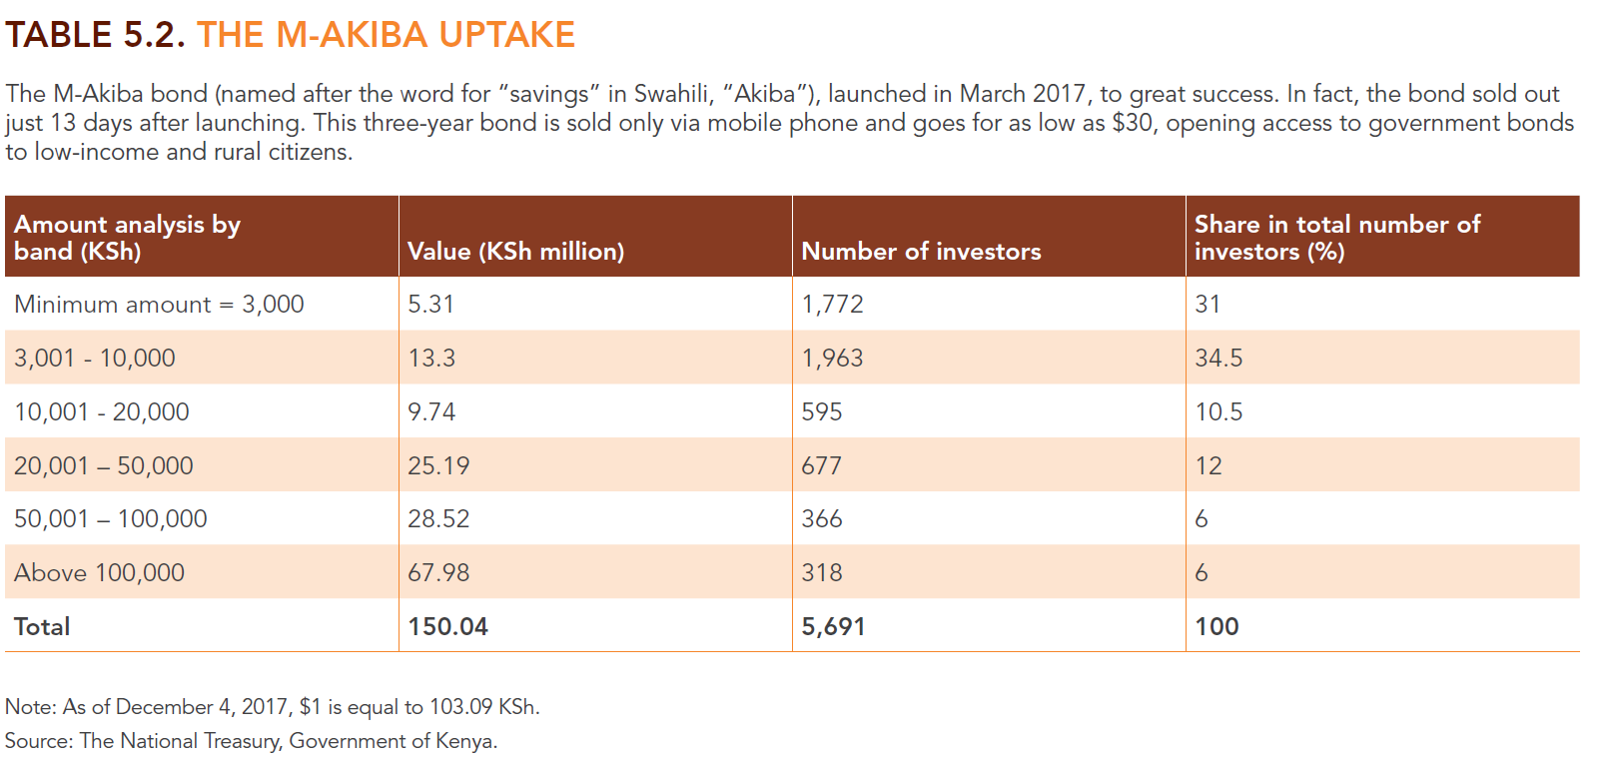
Task: Select the '3,001 - 10,000' band cell
Action: tap(95, 358)
